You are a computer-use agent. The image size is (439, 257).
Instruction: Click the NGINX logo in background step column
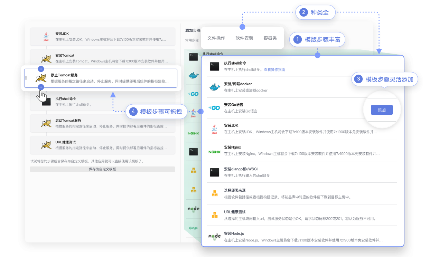click(x=194, y=133)
